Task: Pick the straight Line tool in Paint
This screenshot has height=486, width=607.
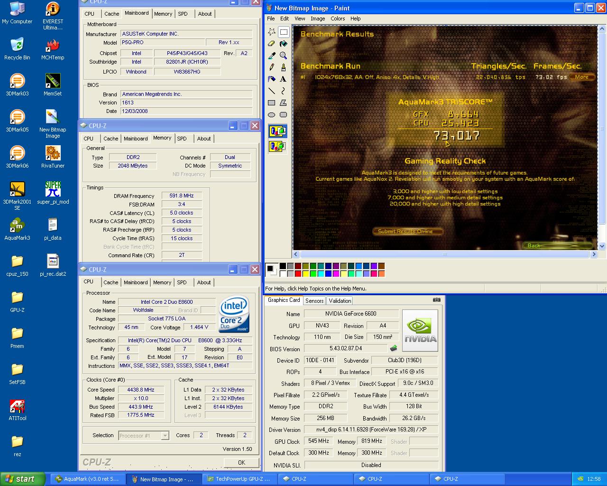Action: click(272, 91)
